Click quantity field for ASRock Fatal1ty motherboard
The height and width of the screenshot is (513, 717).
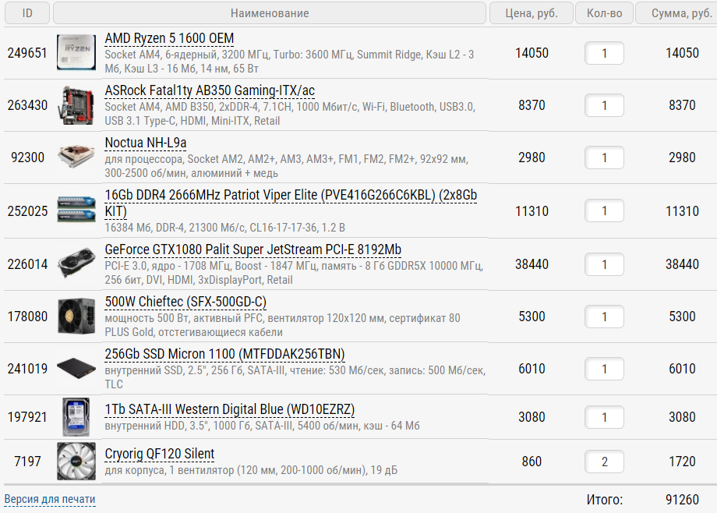pyautogui.click(x=604, y=105)
